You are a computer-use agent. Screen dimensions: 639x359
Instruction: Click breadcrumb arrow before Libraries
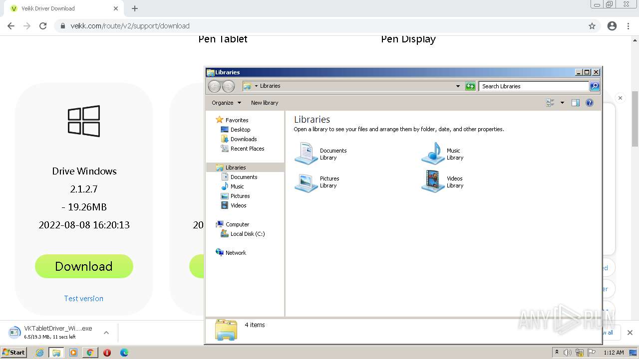pos(256,86)
